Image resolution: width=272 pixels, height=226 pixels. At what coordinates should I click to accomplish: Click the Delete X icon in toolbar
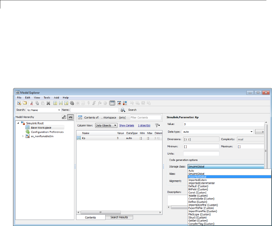[48, 103]
